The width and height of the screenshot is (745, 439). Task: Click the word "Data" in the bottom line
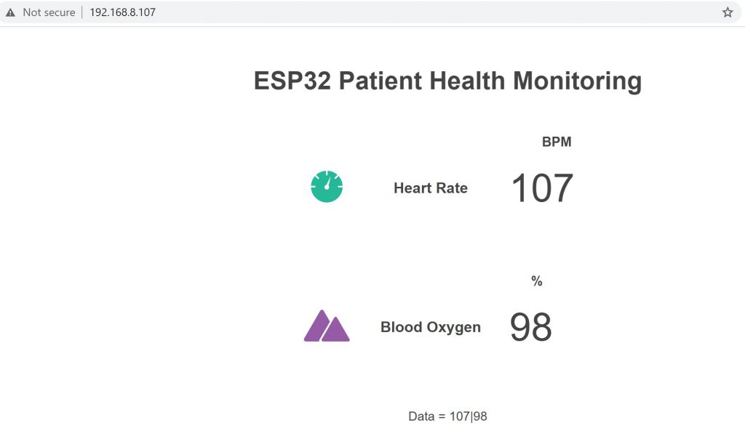click(421, 416)
